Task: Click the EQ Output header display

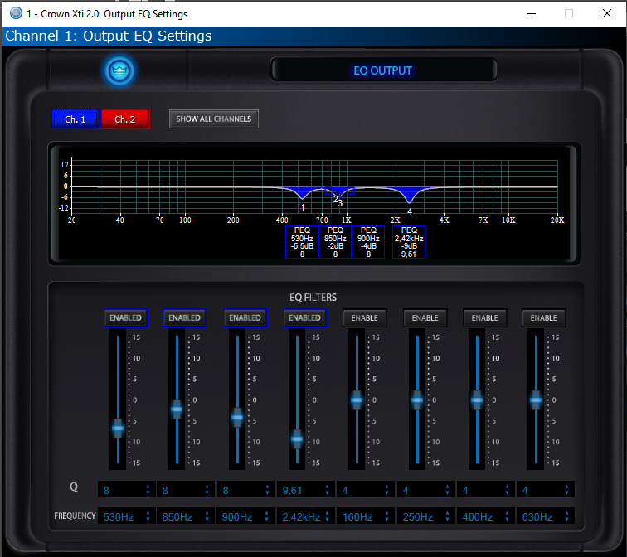Action: click(x=382, y=70)
